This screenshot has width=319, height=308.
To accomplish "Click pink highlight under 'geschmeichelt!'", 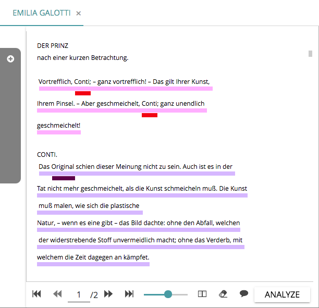I will pyautogui.click(x=59, y=132).
